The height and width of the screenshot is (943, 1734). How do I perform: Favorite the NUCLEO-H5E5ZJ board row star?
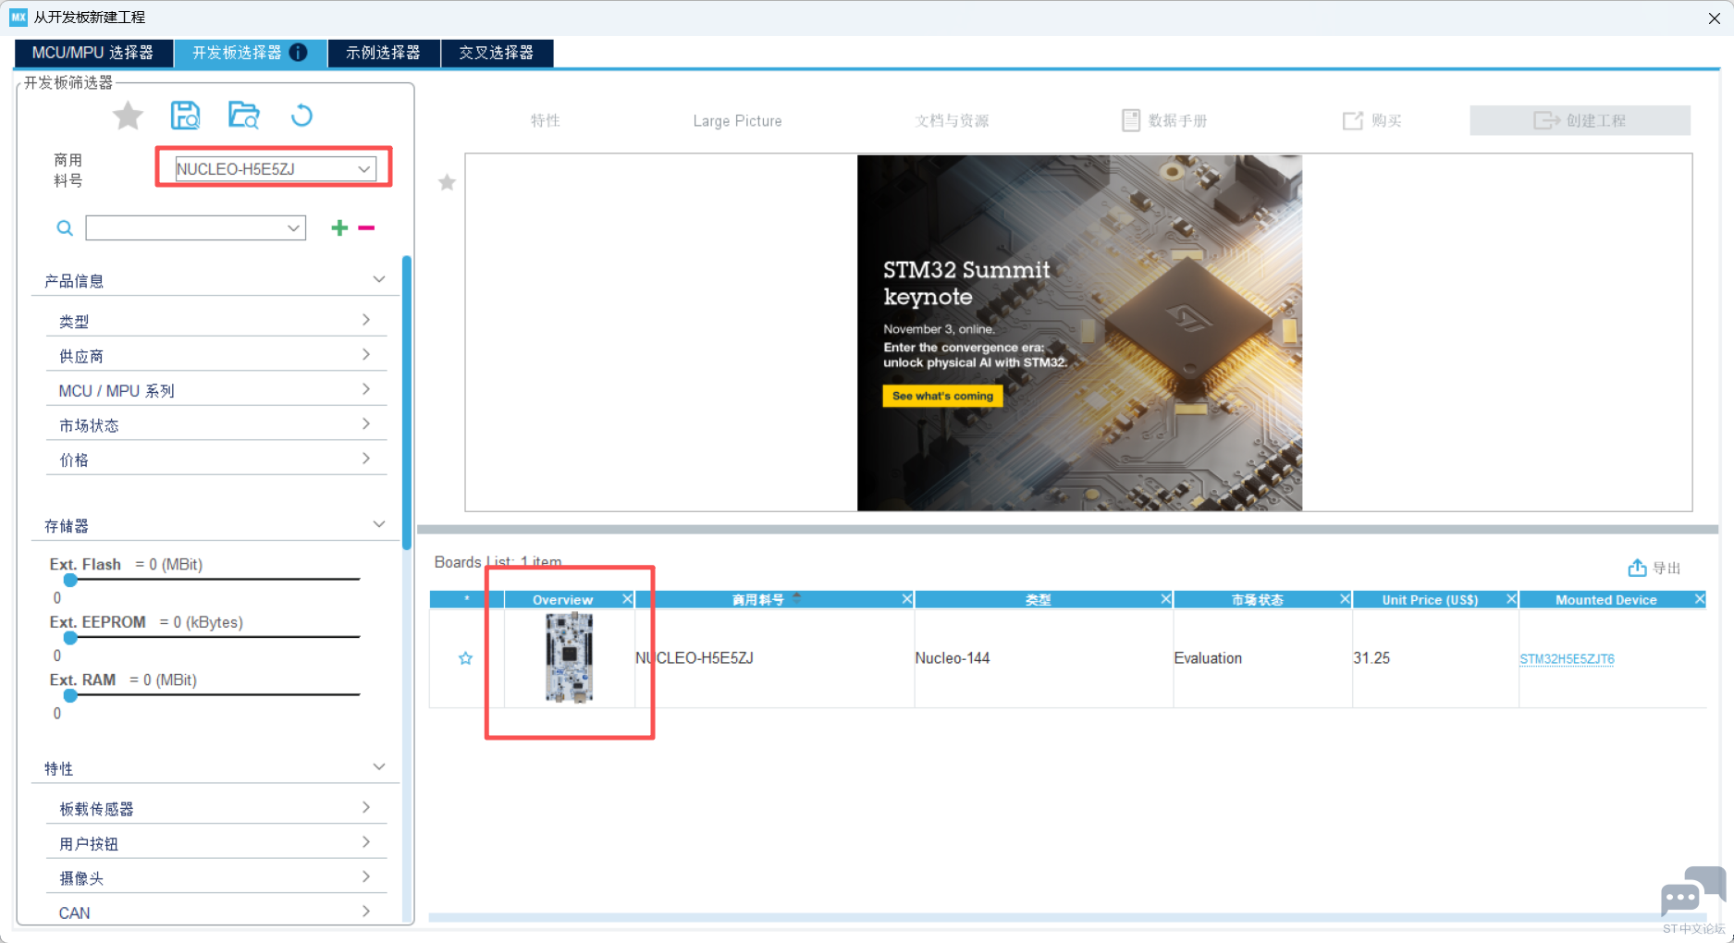[x=466, y=658]
